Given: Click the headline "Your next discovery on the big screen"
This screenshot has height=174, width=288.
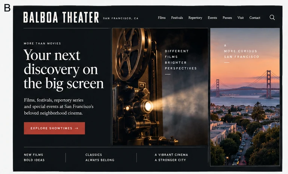Looking at the screenshot, I should click(x=64, y=69).
